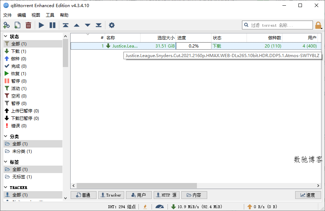Select 下载已暂停 (0) filter
This screenshot has height=211, width=325.
(x=33, y=118)
